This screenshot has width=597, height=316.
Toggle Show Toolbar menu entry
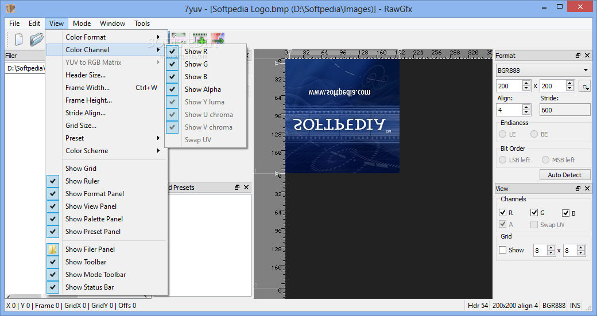pyautogui.click(x=107, y=262)
